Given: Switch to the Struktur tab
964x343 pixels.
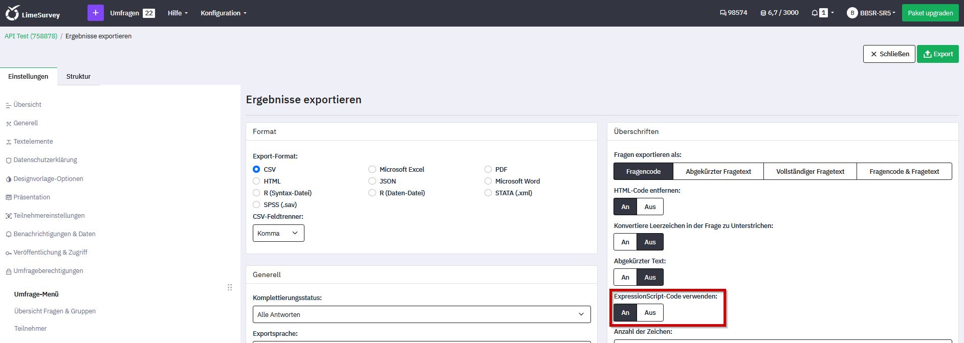Looking at the screenshot, I should 78,77.
